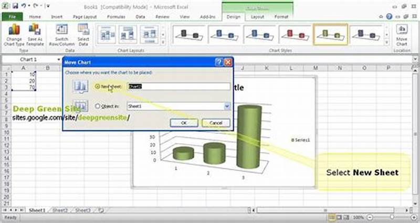The height and width of the screenshot is (223, 420).
Task: Click the Undo icon in quick access toolbar
Action: pyautogui.click(x=24, y=6)
